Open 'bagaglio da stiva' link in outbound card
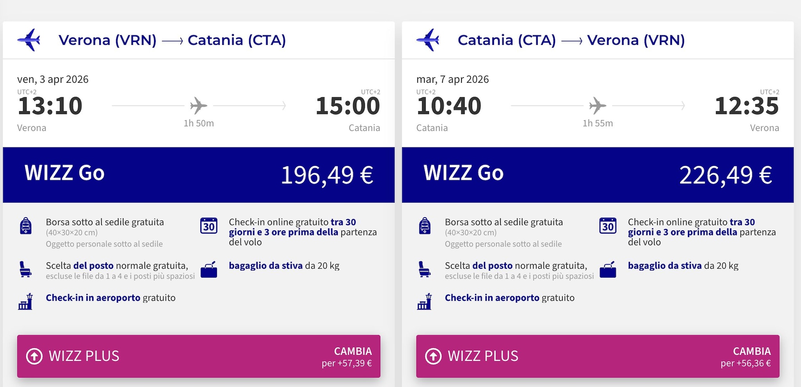Viewport: 801px width, 387px height. (x=266, y=266)
